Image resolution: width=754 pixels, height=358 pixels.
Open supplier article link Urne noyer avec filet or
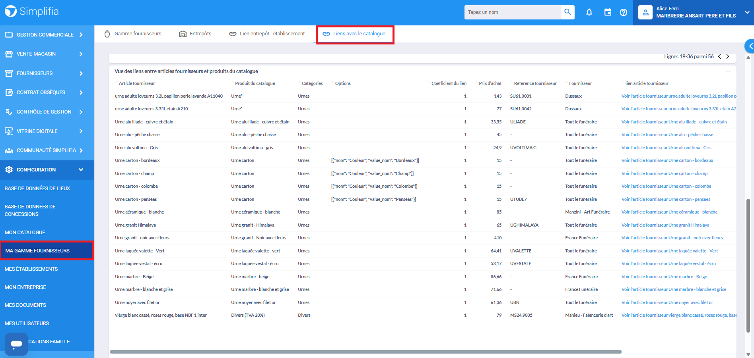pyautogui.click(x=667, y=302)
